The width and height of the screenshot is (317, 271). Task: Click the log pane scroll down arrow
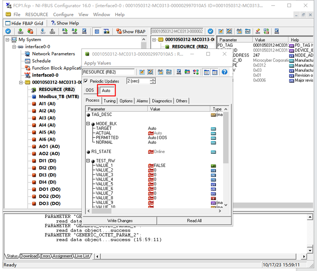click(310, 250)
